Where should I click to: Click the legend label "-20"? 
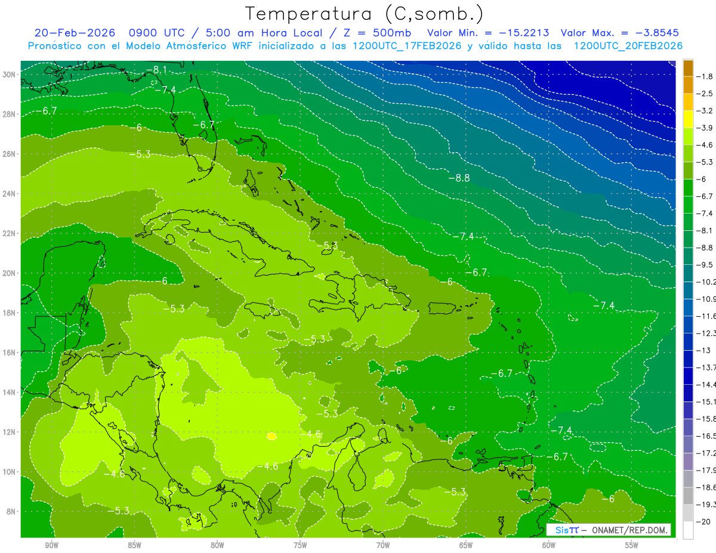[703, 521]
